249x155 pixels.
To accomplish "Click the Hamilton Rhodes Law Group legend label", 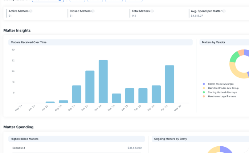I will (x=223, y=88).
